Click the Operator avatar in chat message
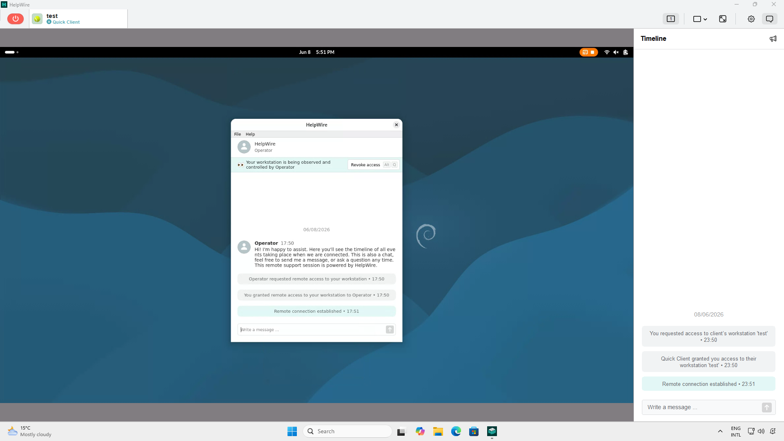This screenshot has width=784, height=441. [x=244, y=247]
